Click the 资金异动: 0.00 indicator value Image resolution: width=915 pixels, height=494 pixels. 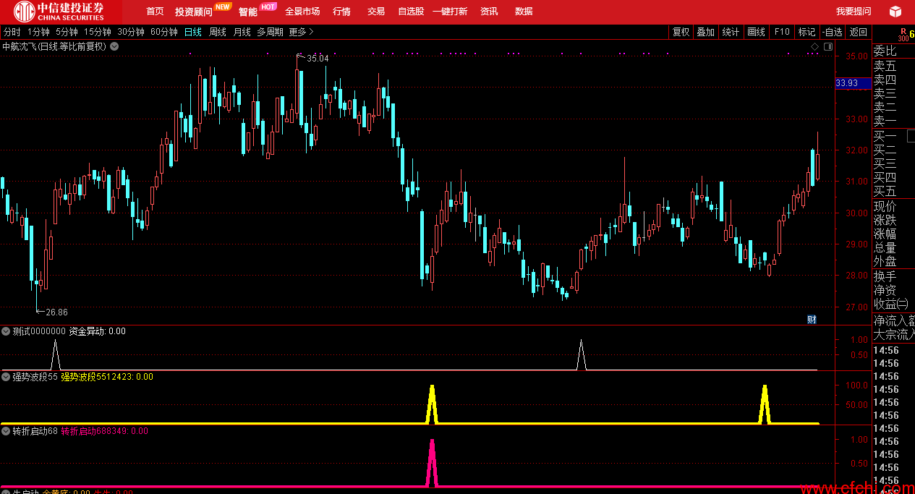pyautogui.click(x=97, y=331)
